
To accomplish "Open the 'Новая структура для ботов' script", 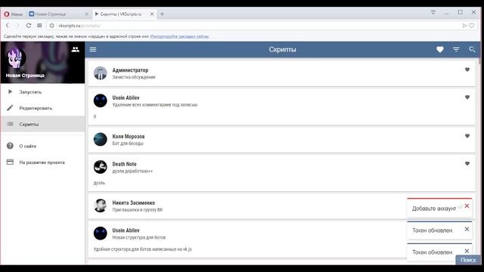I will [139, 237].
